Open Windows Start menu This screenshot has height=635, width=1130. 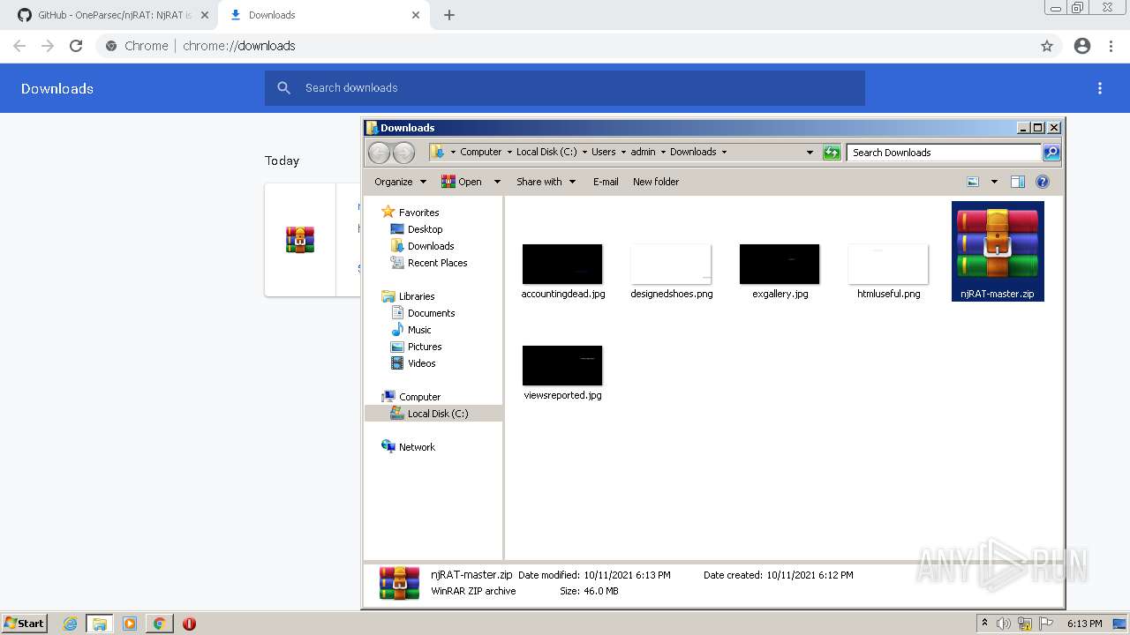(x=24, y=623)
